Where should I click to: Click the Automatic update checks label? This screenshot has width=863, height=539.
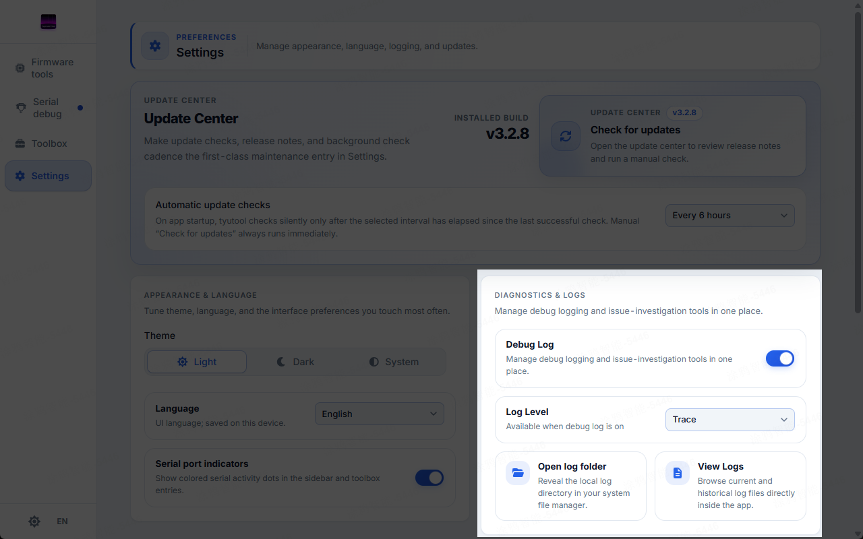tap(212, 205)
